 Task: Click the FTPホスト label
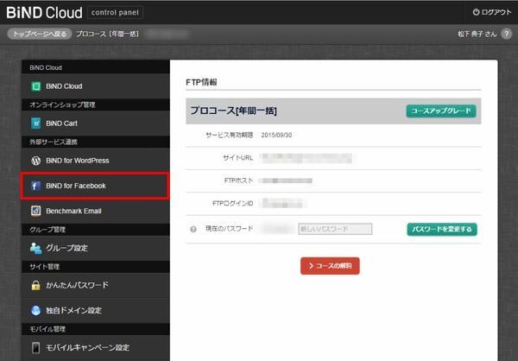coord(238,180)
